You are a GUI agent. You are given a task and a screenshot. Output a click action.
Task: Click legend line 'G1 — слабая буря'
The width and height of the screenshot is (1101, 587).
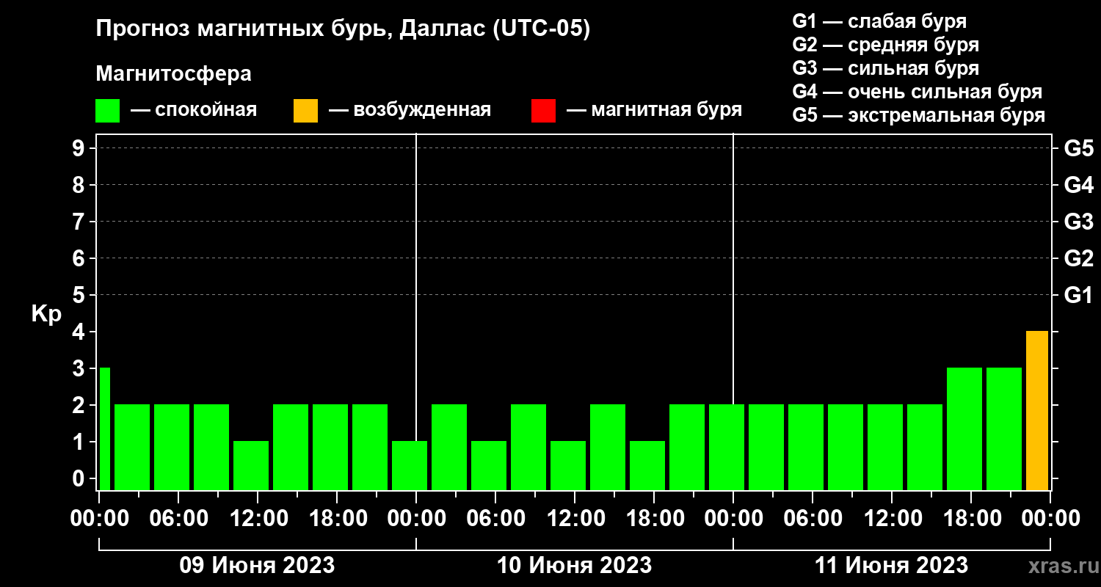coord(879,21)
